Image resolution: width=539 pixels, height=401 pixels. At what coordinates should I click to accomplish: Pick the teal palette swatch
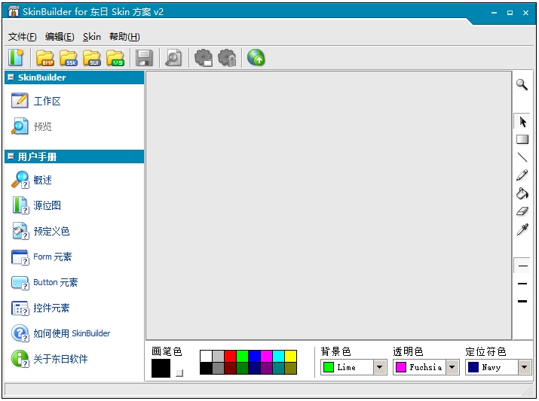point(278,368)
